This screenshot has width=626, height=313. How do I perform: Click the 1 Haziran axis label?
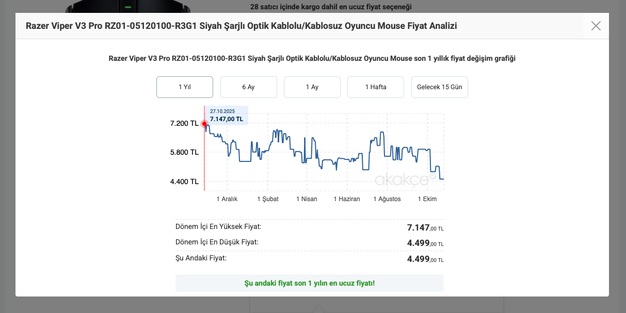(x=347, y=199)
